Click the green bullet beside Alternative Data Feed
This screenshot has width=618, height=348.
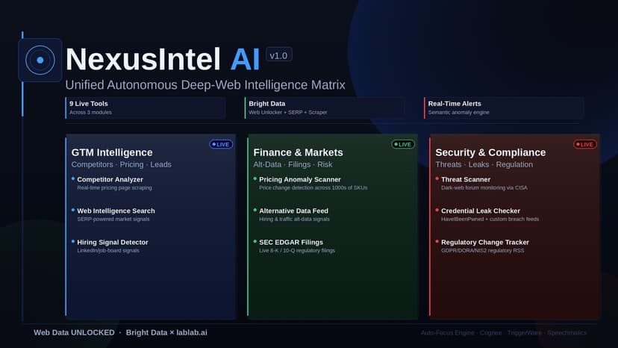point(255,210)
